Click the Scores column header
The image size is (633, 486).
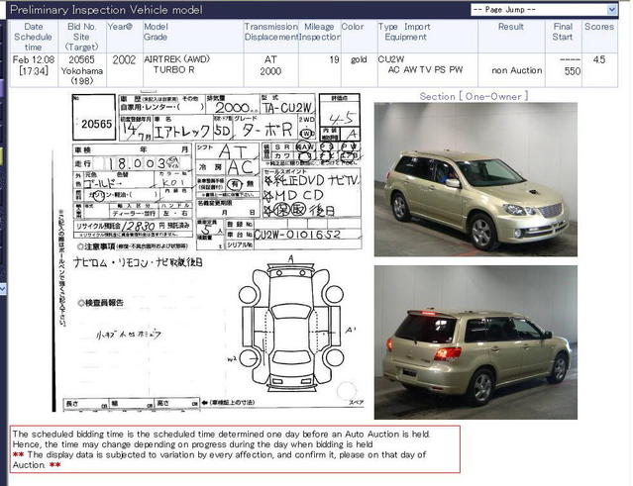tap(599, 37)
